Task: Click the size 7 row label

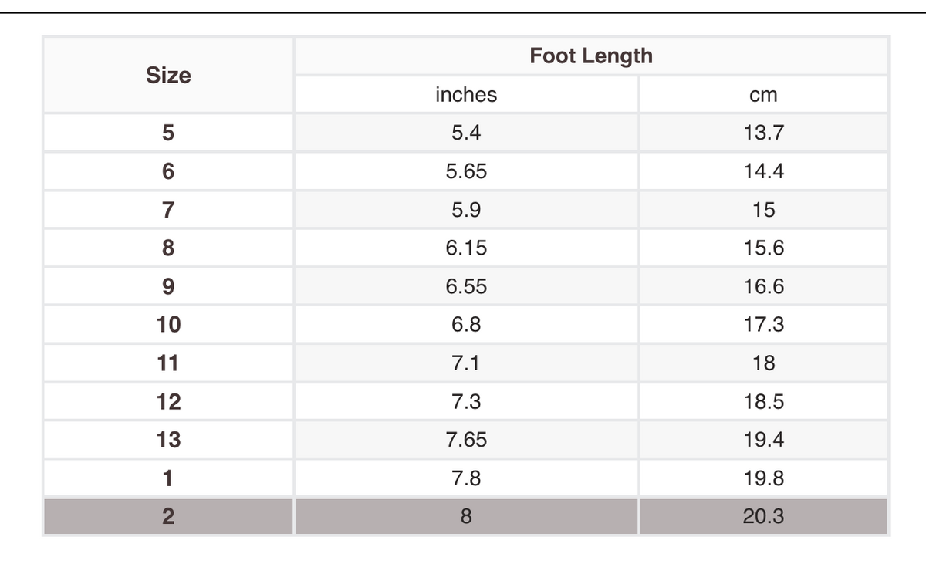Action: pyautogui.click(x=168, y=210)
